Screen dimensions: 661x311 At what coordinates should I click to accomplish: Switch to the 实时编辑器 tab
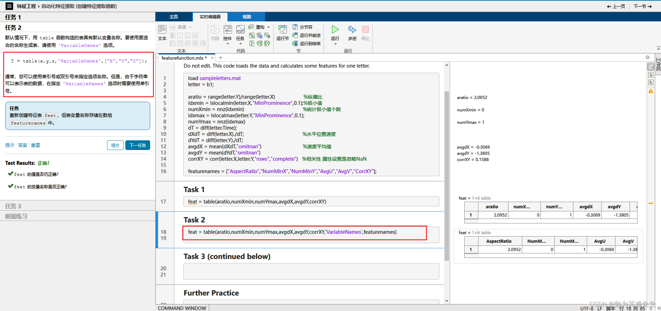(210, 17)
